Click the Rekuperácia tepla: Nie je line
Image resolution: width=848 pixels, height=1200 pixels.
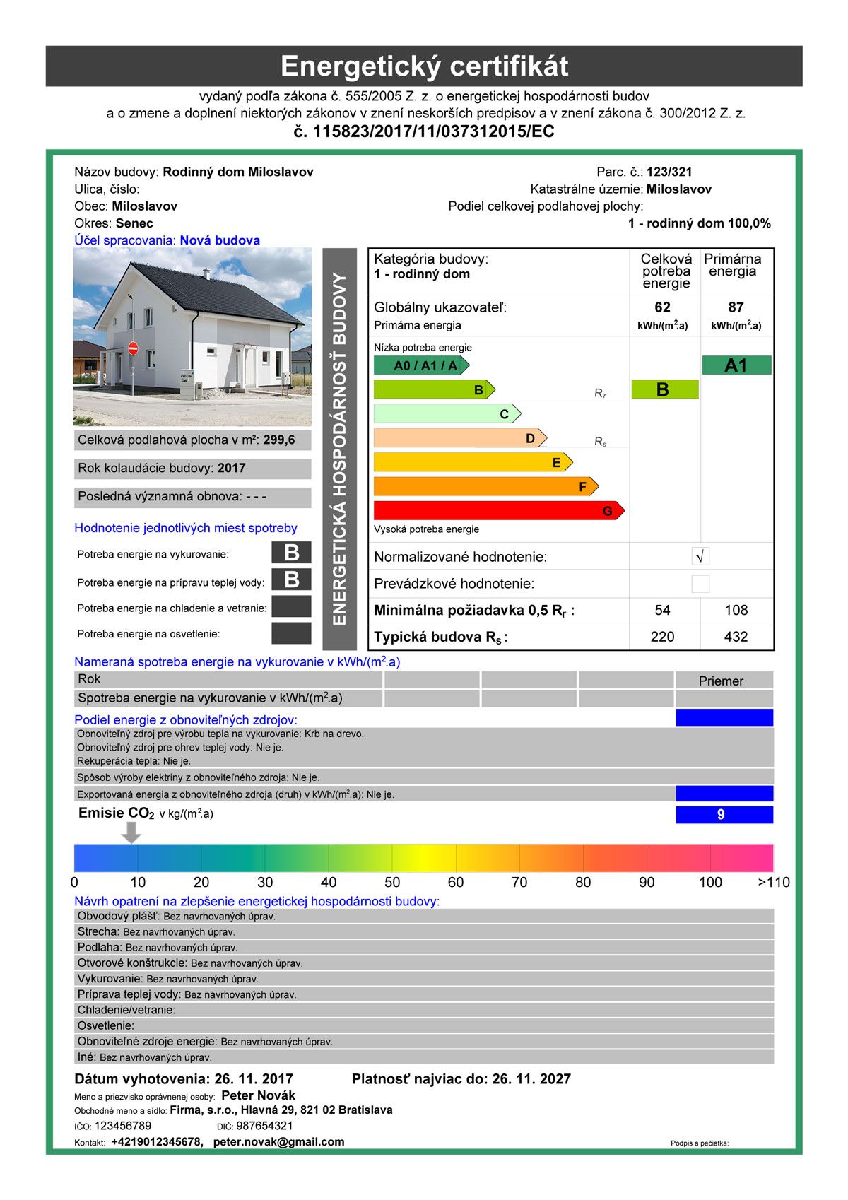pyautogui.click(x=134, y=761)
